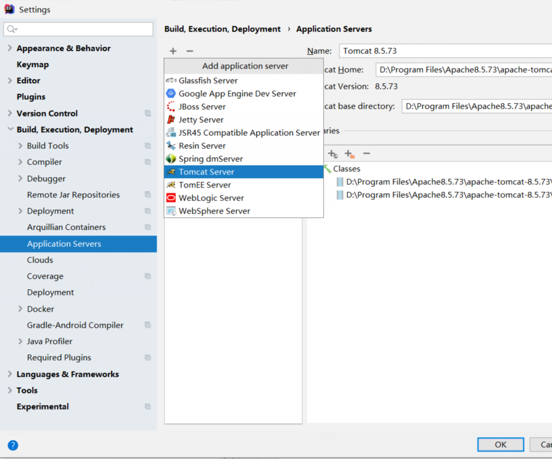Expand Version Control section
552x459 pixels.
click(x=10, y=113)
